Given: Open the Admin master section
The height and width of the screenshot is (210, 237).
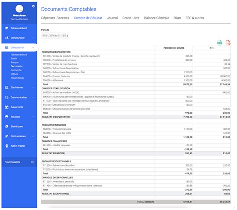Looking at the screenshot, I should (18, 146).
